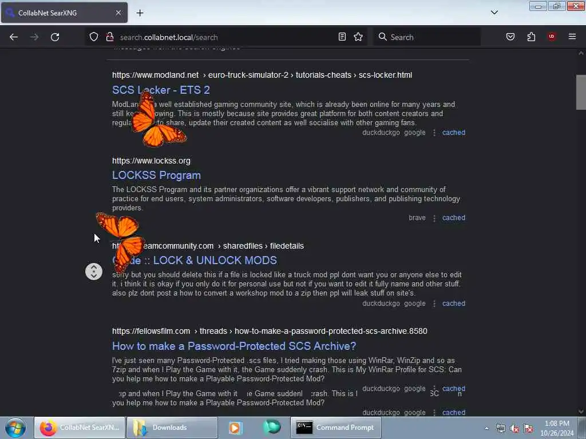Screen dimensions: 586x439
Task: Click duckduckgo label on the modland result
Action: 381,133
